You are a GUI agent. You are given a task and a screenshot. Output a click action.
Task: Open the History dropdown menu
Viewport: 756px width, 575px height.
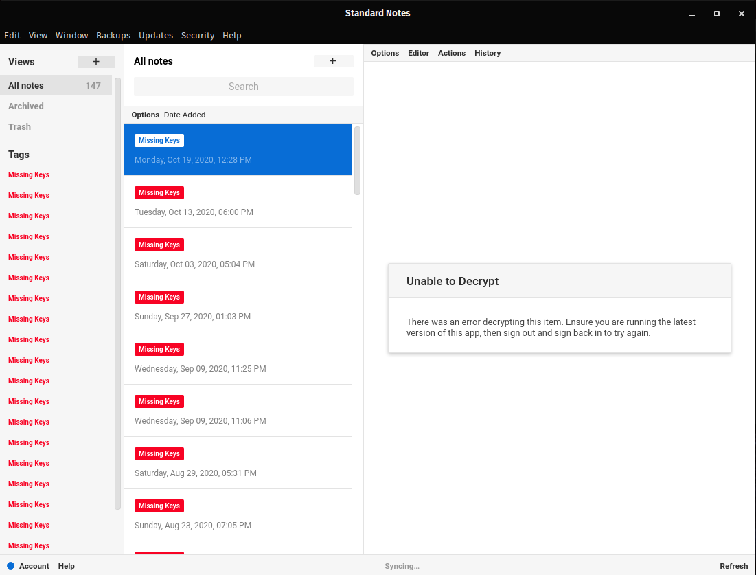pos(488,53)
